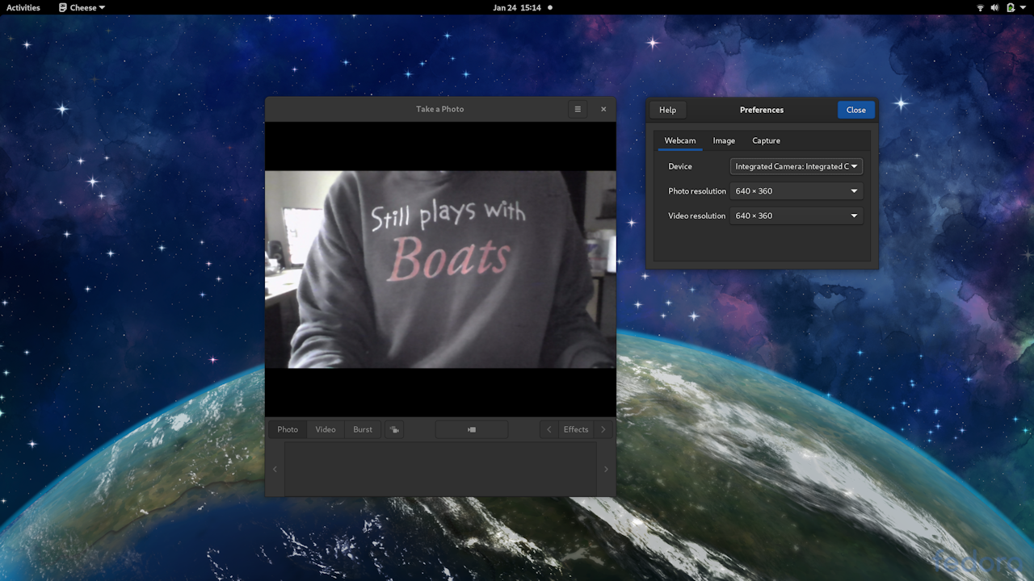Click the 'Device' label

680,166
